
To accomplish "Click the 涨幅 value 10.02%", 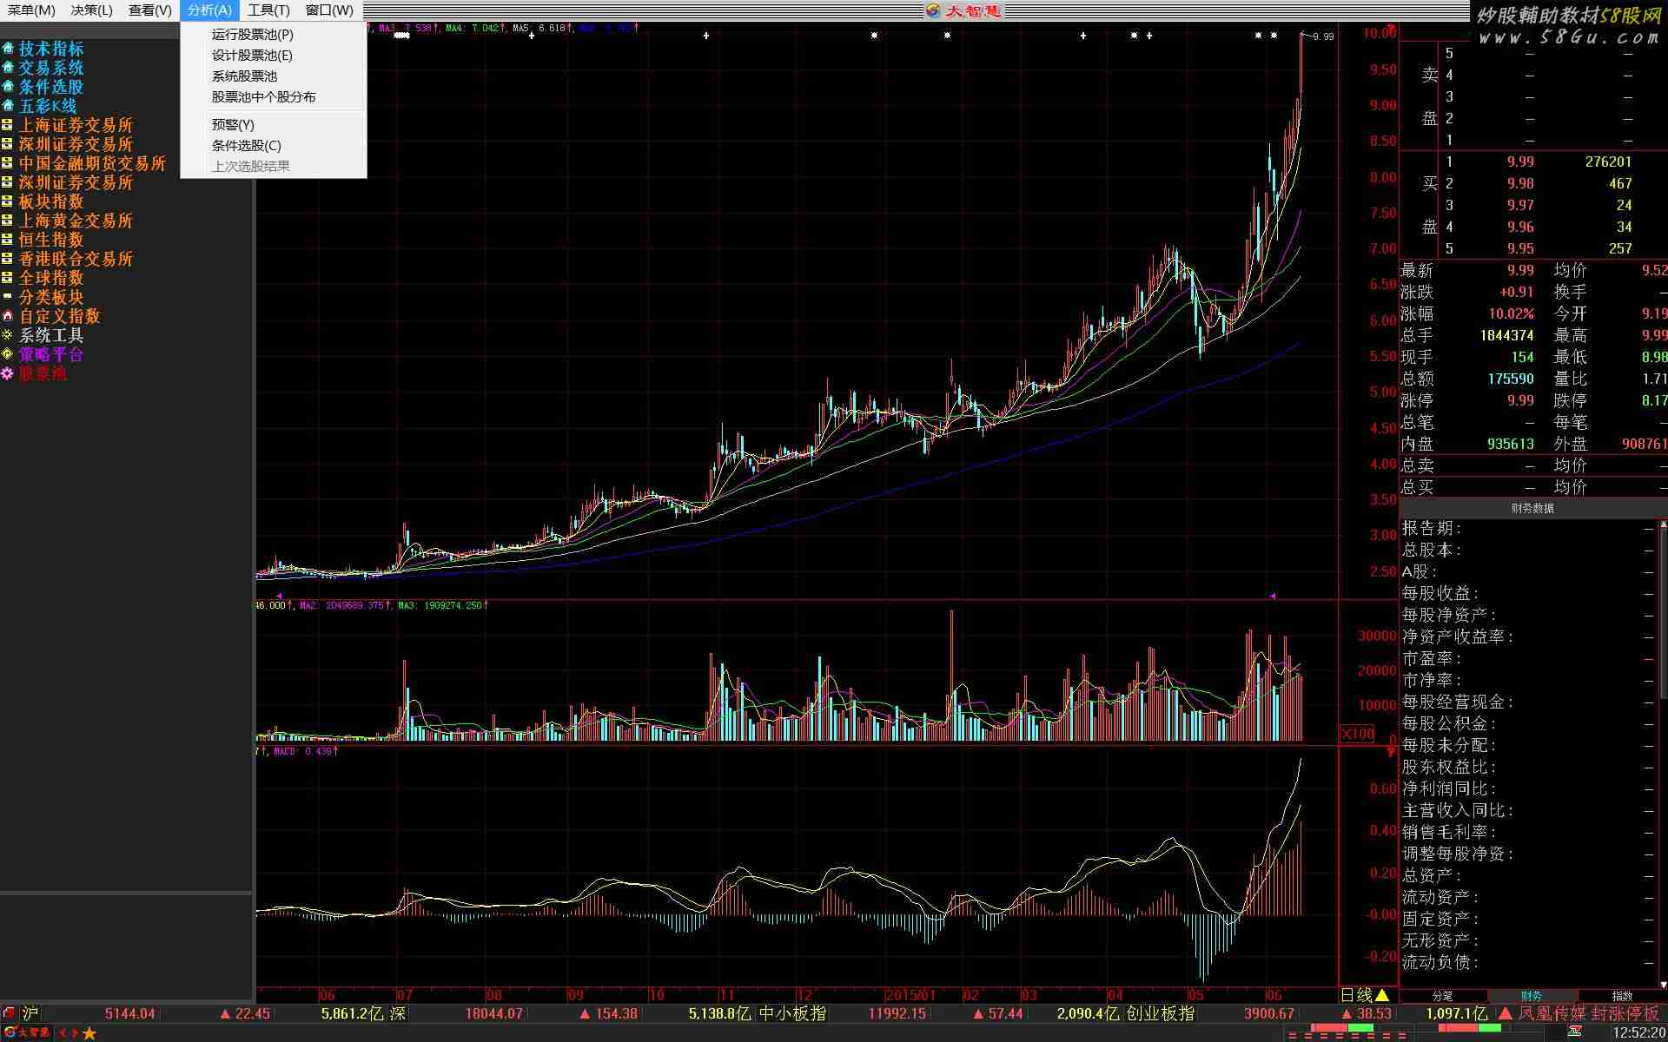I will tap(1511, 313).
